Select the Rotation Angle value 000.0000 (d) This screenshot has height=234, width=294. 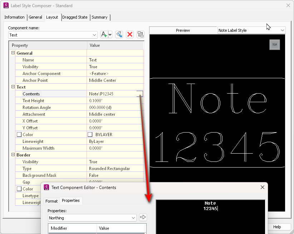(x=115, y=107)
